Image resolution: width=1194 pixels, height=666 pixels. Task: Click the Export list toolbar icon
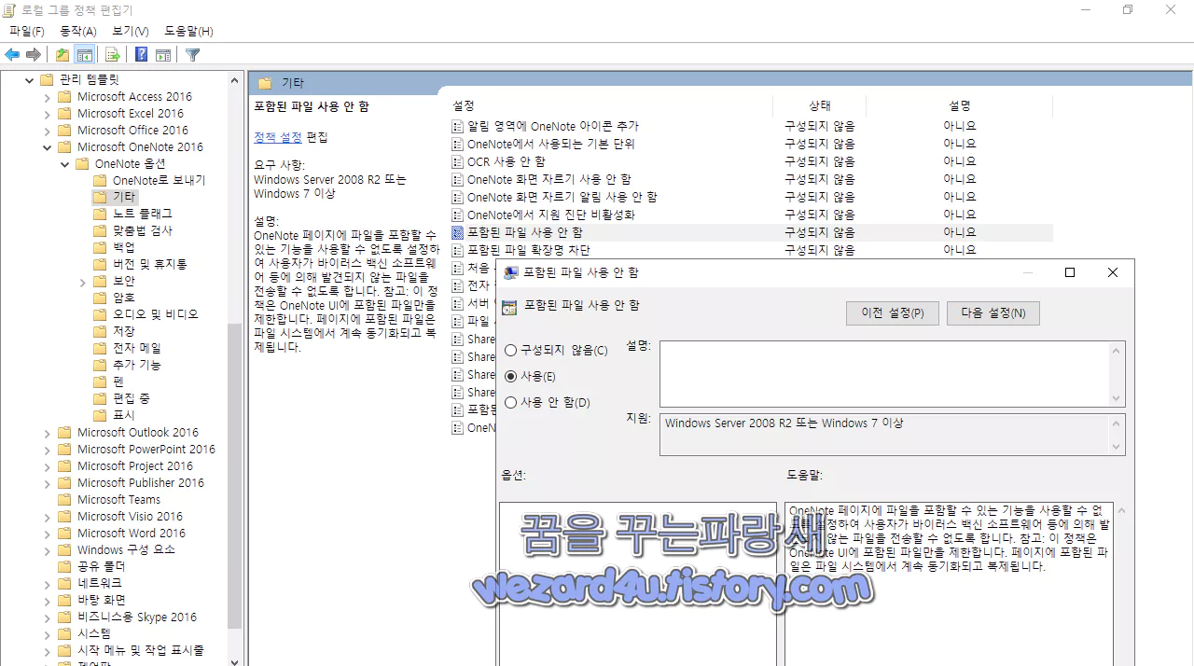[112, 55]
